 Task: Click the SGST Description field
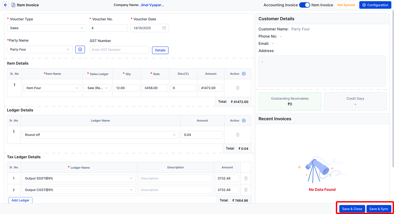176,178
